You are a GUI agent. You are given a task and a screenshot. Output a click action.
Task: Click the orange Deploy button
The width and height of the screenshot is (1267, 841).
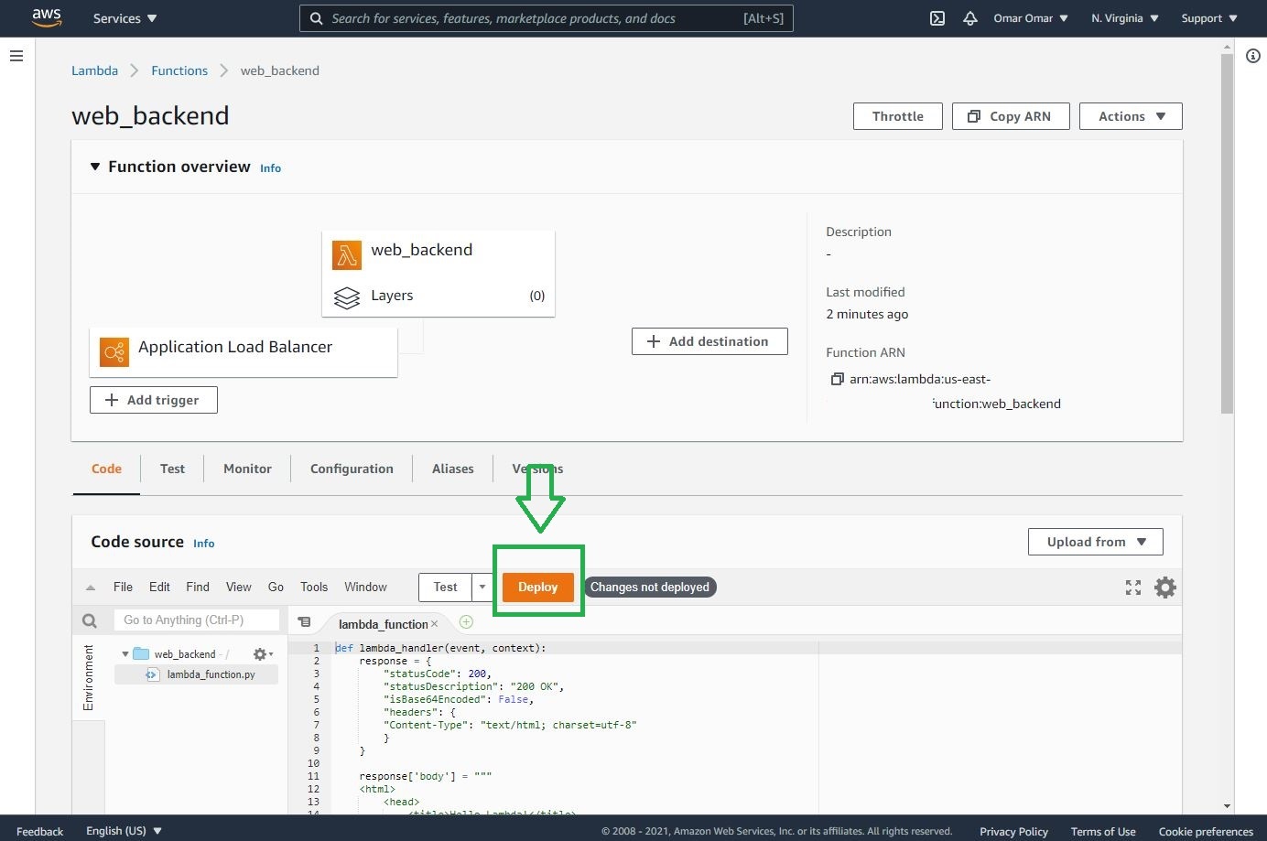pyautogui.click(x=538, y=588)
